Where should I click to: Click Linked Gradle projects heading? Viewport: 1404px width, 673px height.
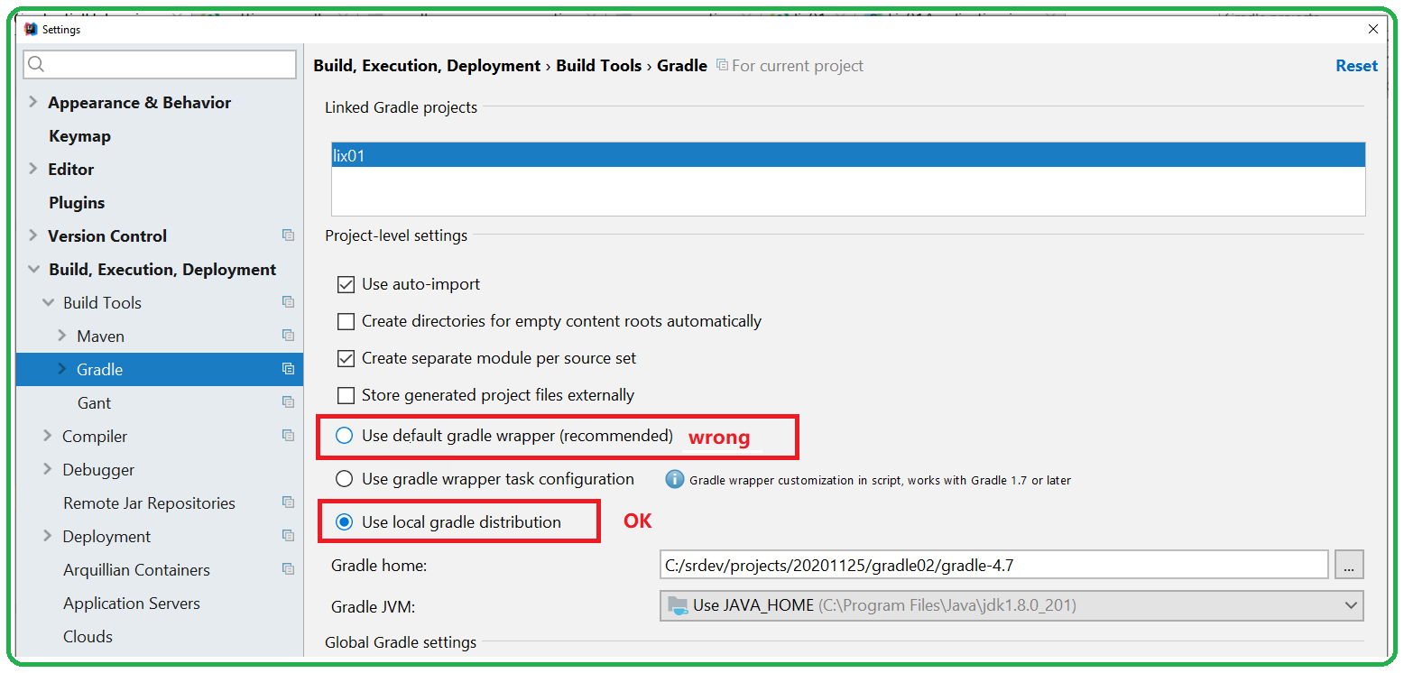pos(401,107)
